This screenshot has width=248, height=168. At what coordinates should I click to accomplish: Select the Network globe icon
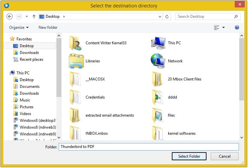[158, 61]
